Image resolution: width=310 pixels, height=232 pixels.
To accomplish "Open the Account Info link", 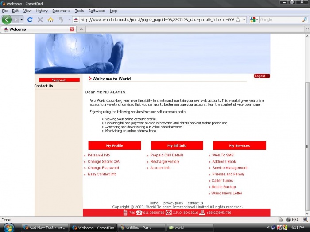I will (160, 168).
